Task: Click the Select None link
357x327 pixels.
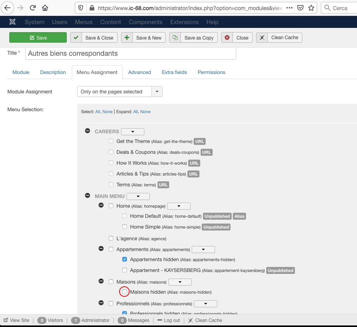Action: tap(107, 112)
